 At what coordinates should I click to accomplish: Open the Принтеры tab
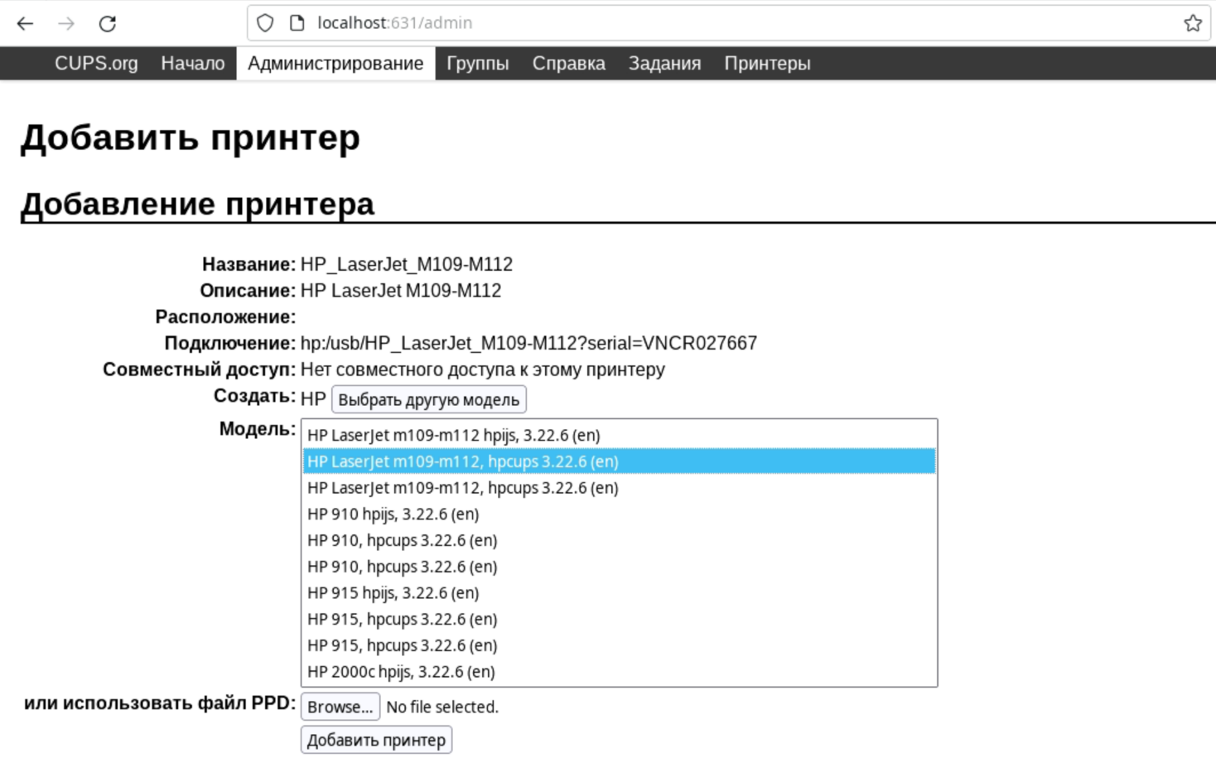click(767, 64)
